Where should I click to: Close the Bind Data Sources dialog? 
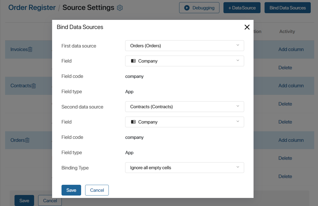tap(247, 27)
